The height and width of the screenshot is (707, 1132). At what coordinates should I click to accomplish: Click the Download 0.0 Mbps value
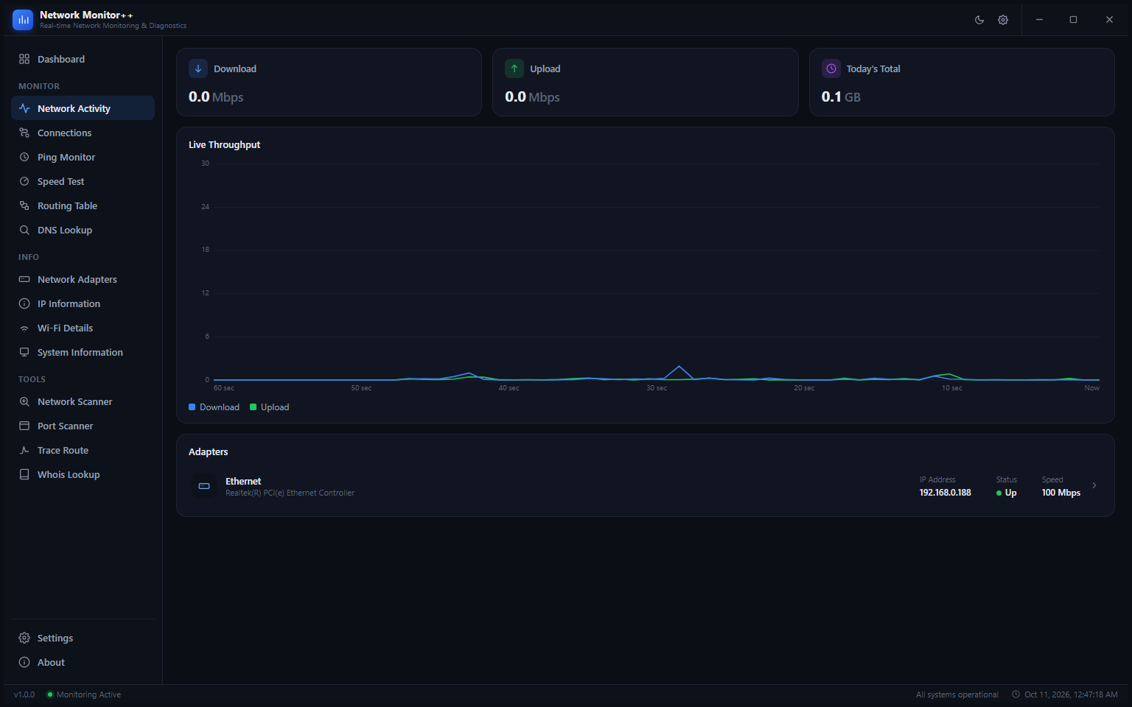tap(216, 97)
